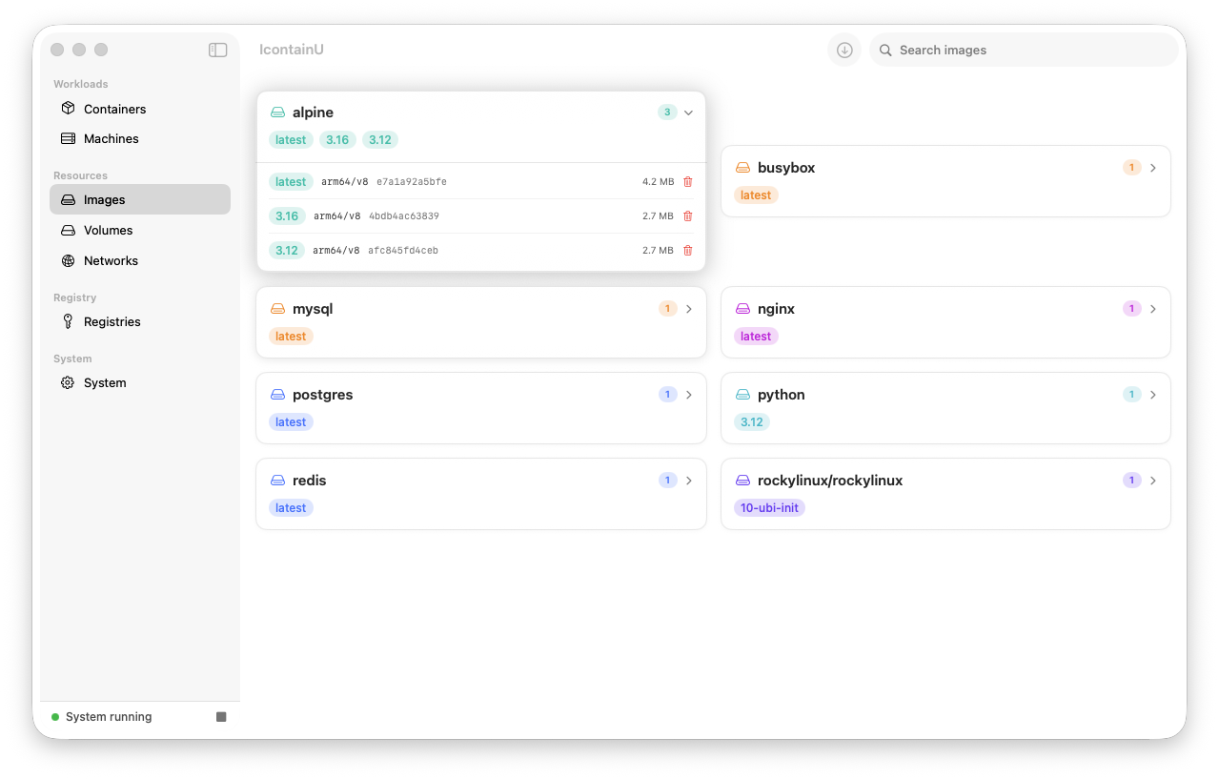This screenshot has width=1219, height=779.
Task: Click the busybox card disk icon
Action: tap(743, 168)
